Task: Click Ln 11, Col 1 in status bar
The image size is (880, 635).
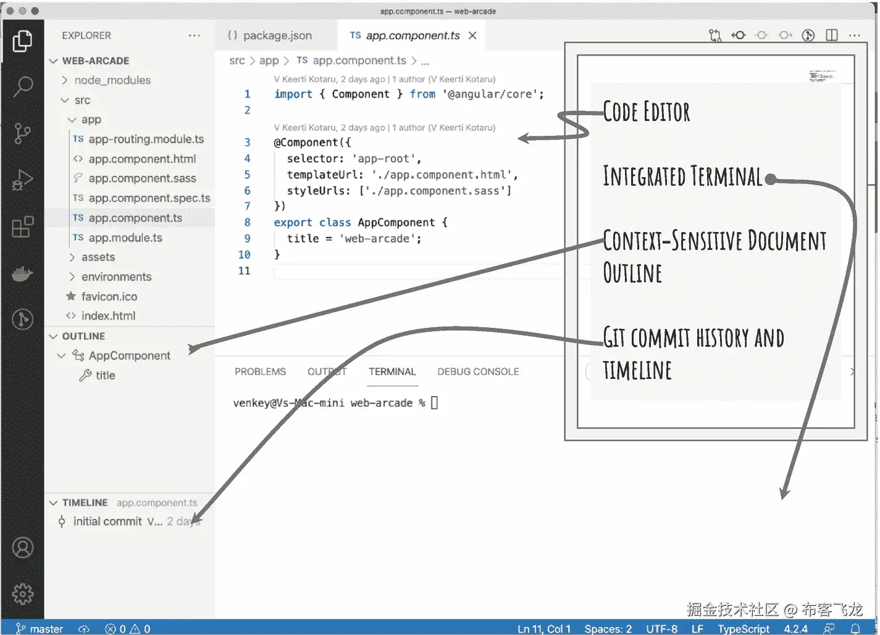Action: pyautogui.click(x=544, y=629)
